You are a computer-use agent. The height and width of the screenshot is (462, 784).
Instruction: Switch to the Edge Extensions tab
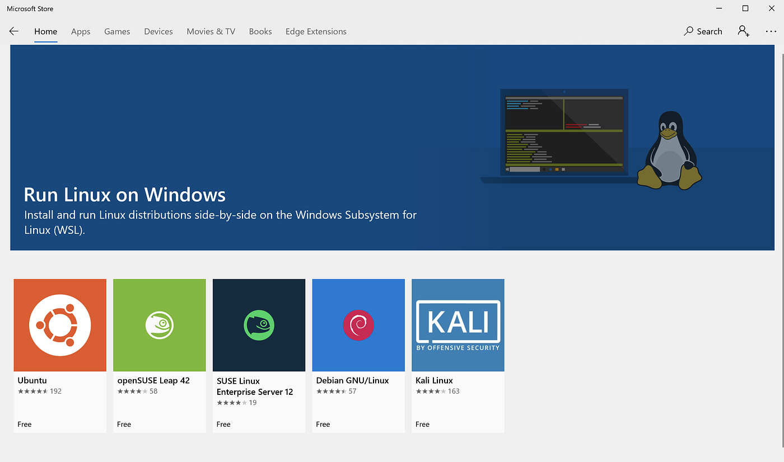click(316, 31)
